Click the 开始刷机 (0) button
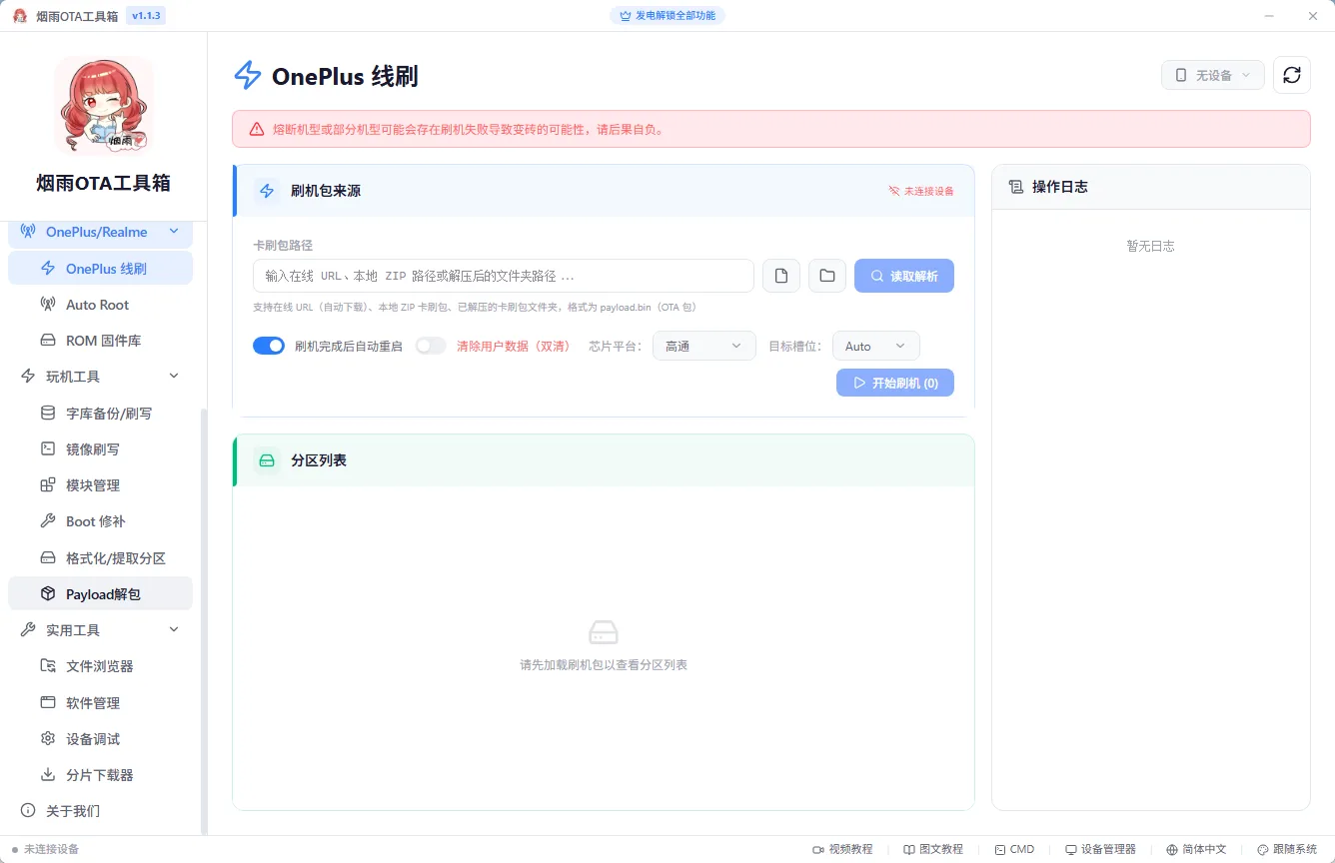This screenshot has height=863, width=1335. point(895,383)
